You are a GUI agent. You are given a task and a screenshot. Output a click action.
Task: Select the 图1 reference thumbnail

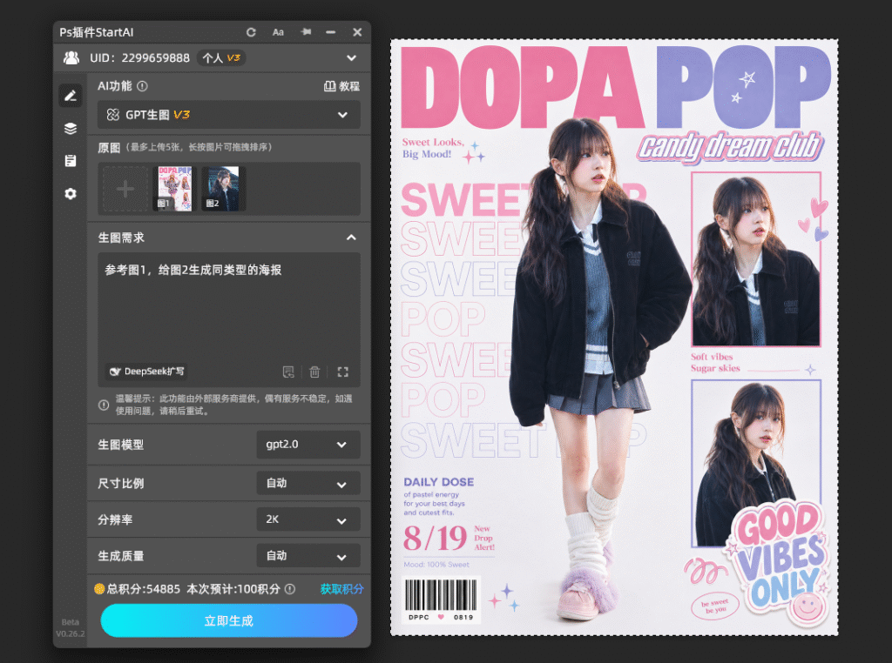click(174, 189)
